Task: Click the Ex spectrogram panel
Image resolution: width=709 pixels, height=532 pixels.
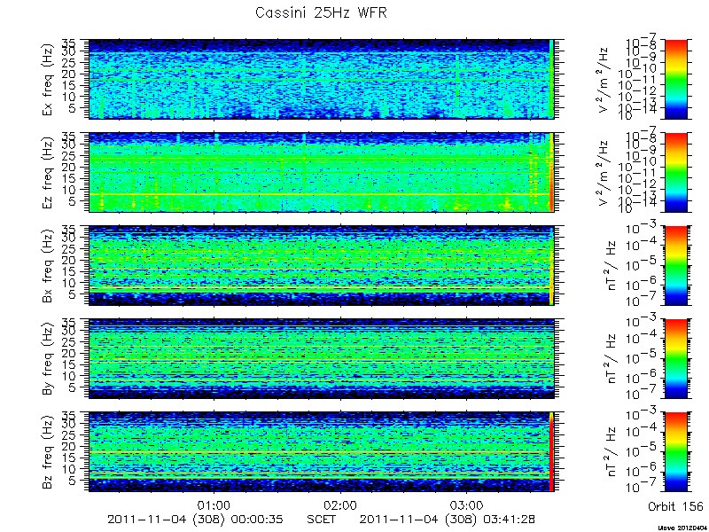Action: 321,79
